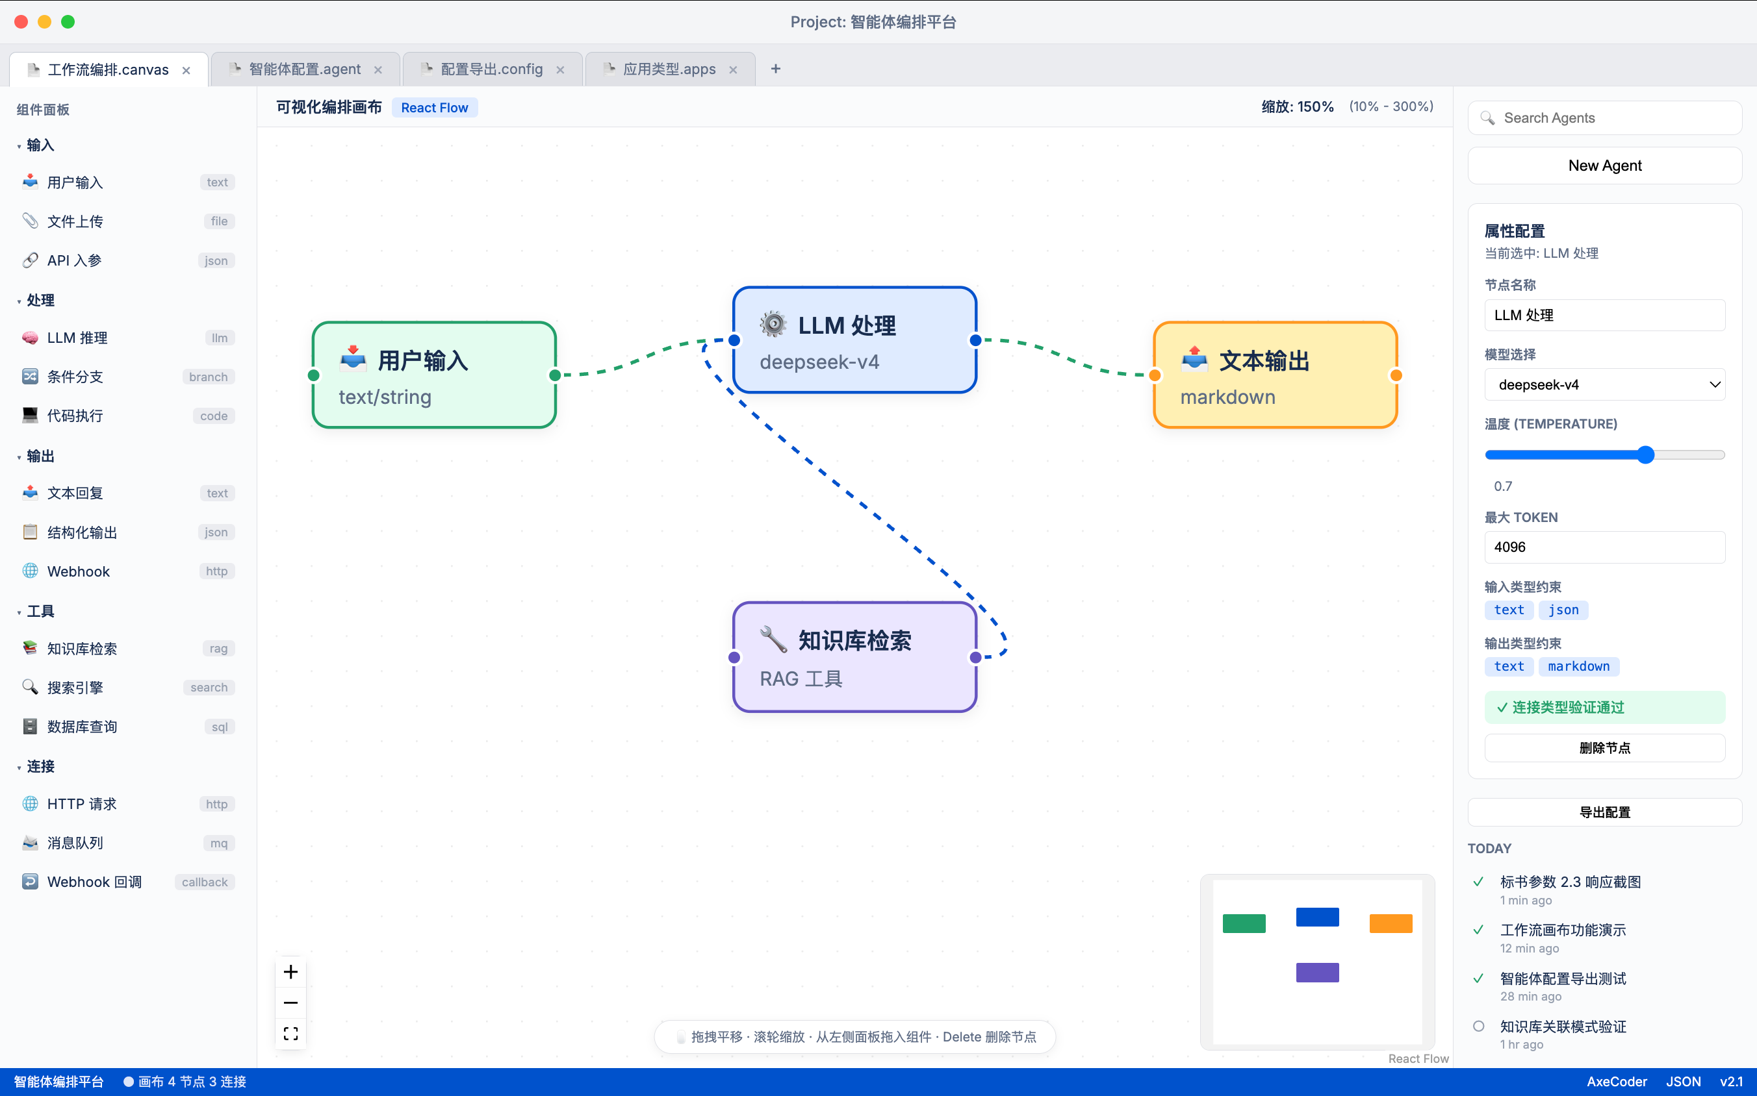This screenshot has height=1096, width=1757.
Task: Toggle the check for 标书参数 2.3 响应截图
Action: [1478, 882]
